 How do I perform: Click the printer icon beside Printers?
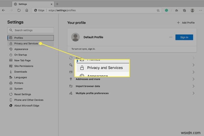[x=11, y=83]
